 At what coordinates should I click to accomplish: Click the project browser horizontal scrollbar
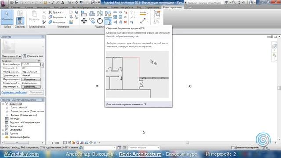[17, 143]
